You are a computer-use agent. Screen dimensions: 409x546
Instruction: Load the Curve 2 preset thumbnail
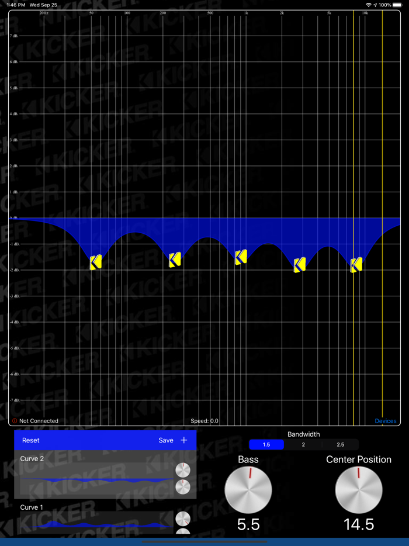[96, 479]
